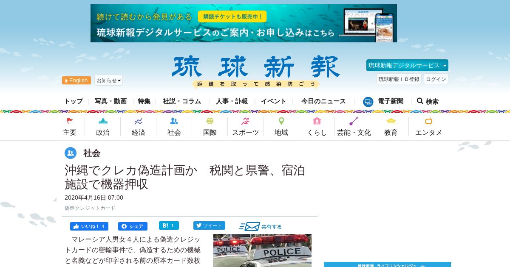Expand 琉球新報デジタルサービス dropdown

pos(407,65)
